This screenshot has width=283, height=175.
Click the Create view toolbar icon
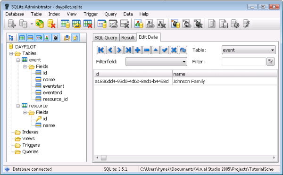click(102, 24)
